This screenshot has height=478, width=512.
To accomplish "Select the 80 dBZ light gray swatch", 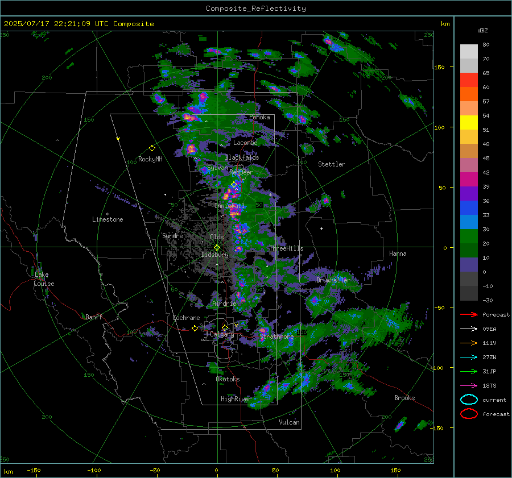I will click(x=469, y=52).
